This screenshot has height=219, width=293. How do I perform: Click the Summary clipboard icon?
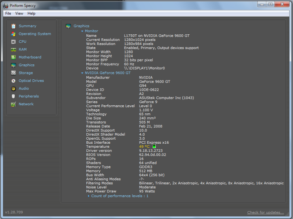coord(13,26)
